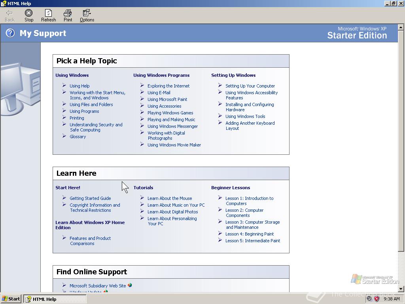The height and width of the screenshot is (304, 405).
Task: Open Lesson 1: Introduction to Computers
Action: click(x=249, y=201)
